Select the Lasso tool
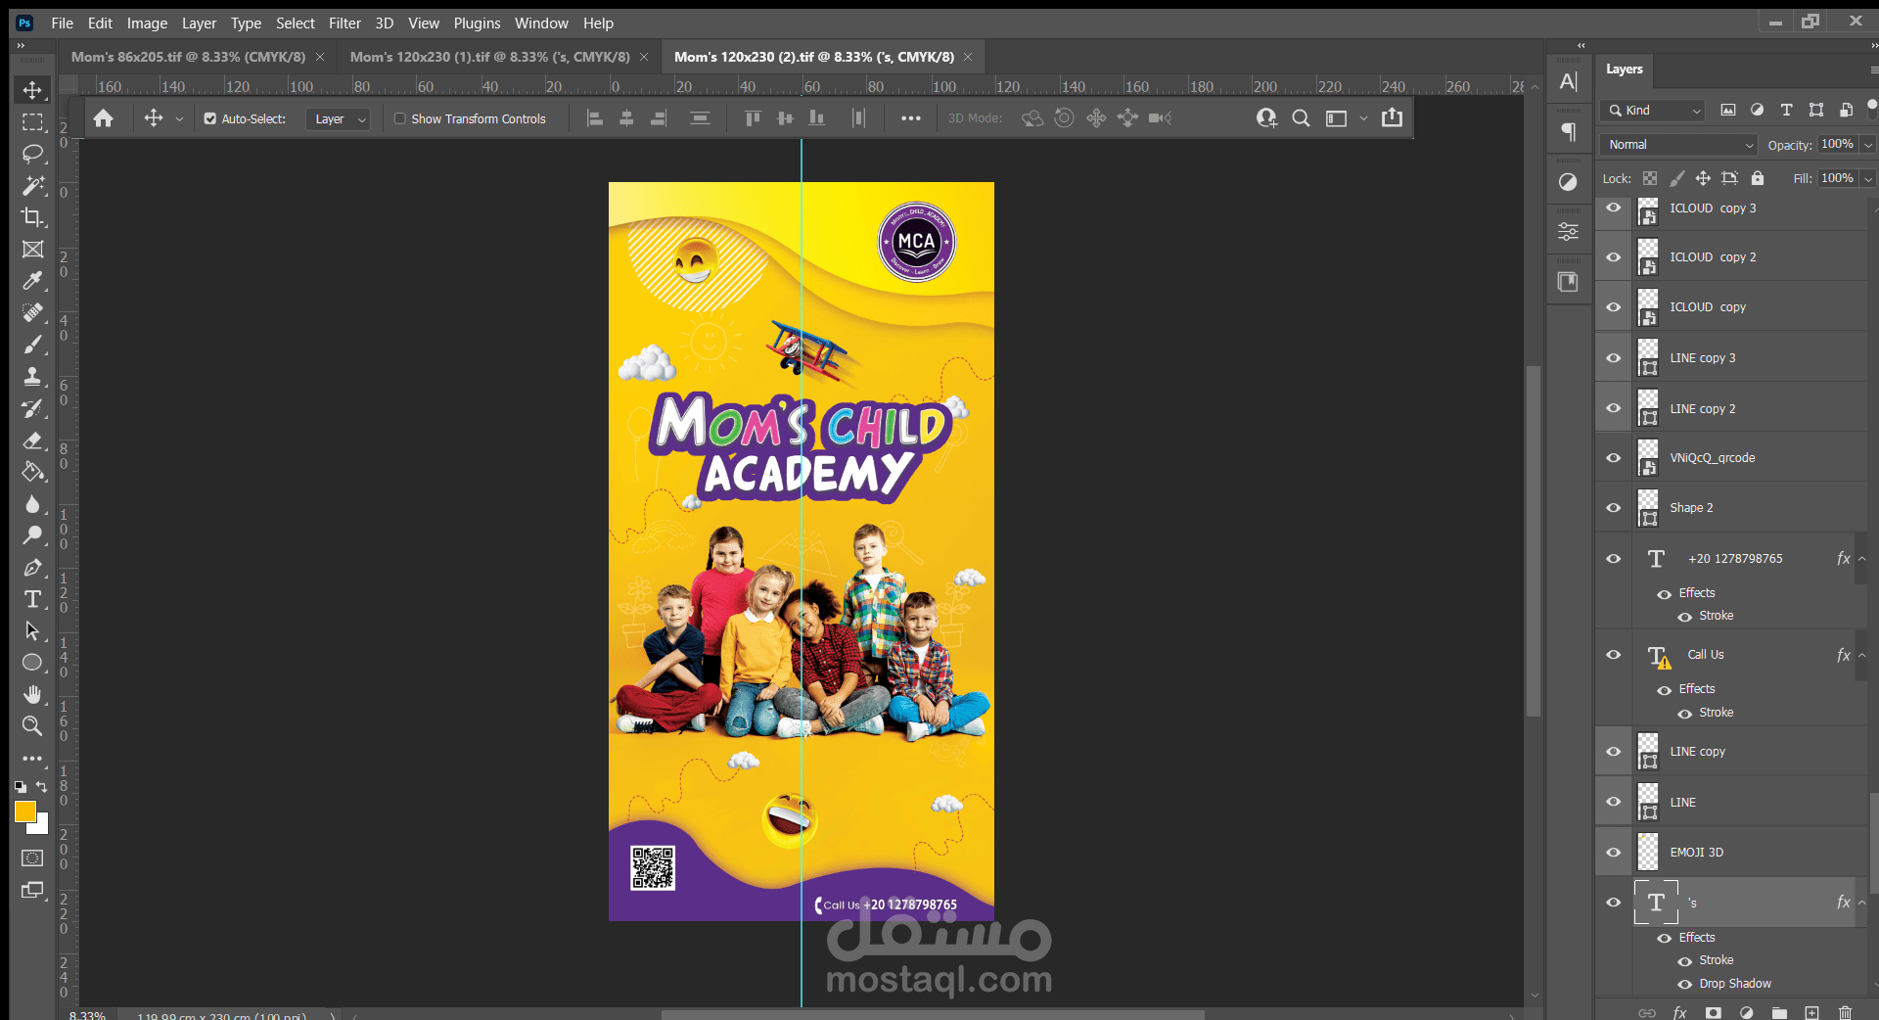Image resolution: width=1879 pixels, height=1020 pixels. pos(32,154)
